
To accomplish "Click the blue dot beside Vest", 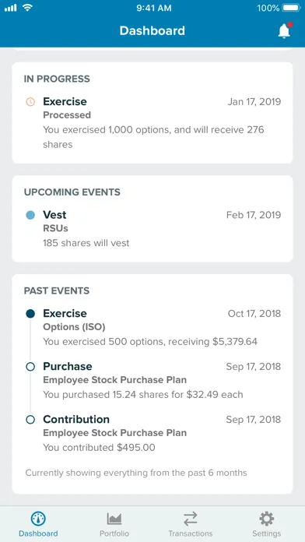I will [30, 215].
